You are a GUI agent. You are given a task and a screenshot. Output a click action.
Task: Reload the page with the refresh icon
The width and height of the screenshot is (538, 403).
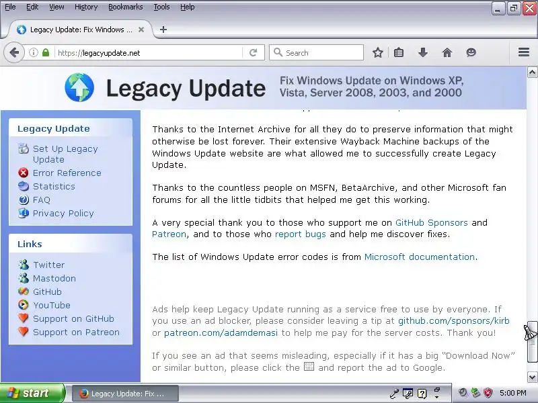tap(254, 53)
